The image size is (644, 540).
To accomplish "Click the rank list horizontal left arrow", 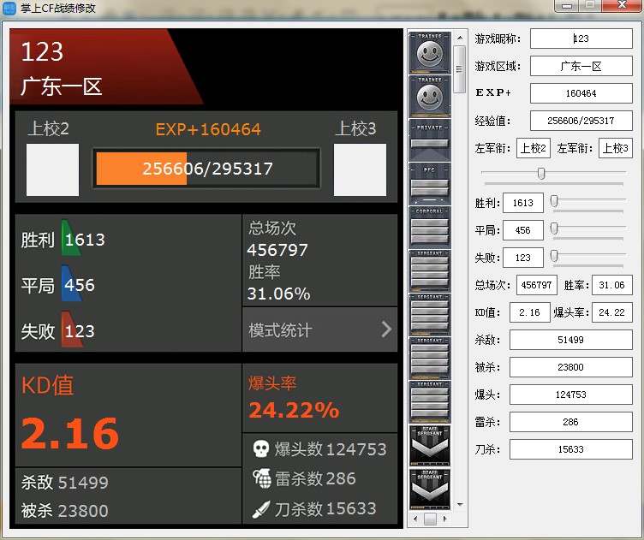I will pyautogui.click(x=415, y=519).
